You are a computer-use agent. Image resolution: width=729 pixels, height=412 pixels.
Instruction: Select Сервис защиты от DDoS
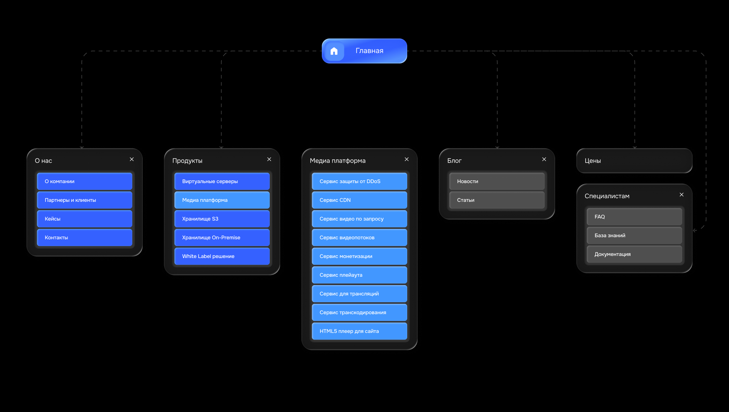point(359,181)
